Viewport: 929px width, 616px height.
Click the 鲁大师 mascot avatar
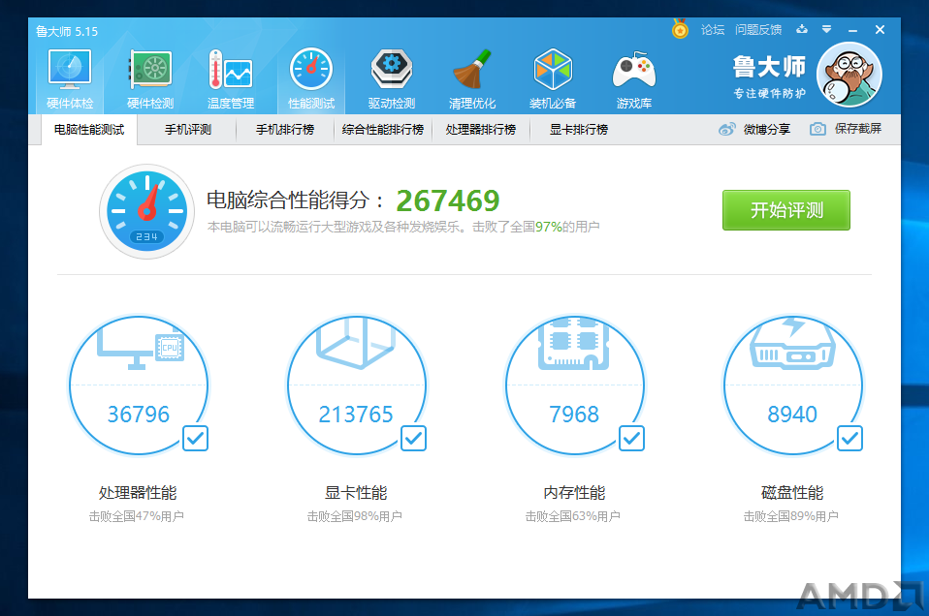[x=849, y=76]
